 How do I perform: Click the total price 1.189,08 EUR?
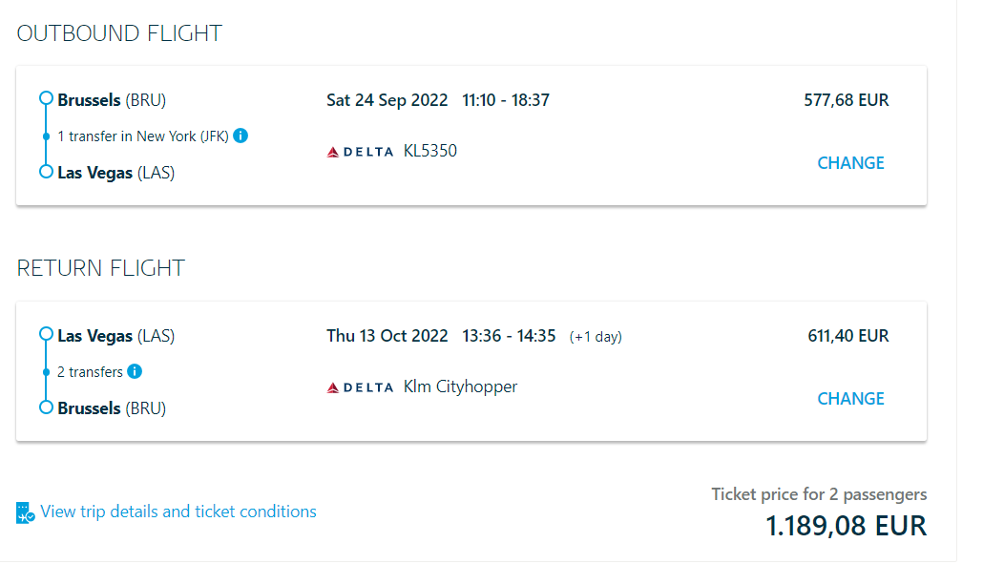(x=846, y=526)
